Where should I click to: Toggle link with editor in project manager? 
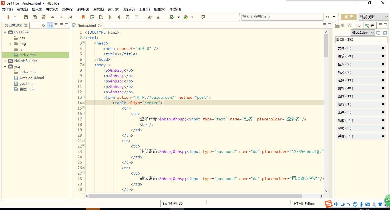(x=50, y=25)
